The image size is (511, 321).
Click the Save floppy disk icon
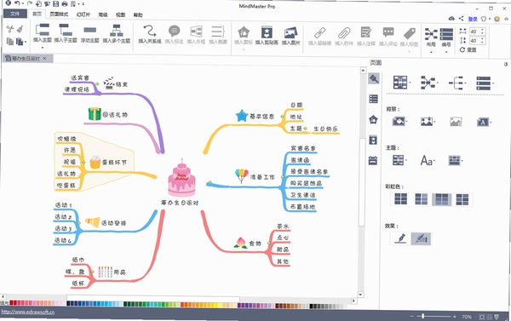(55, 4)
